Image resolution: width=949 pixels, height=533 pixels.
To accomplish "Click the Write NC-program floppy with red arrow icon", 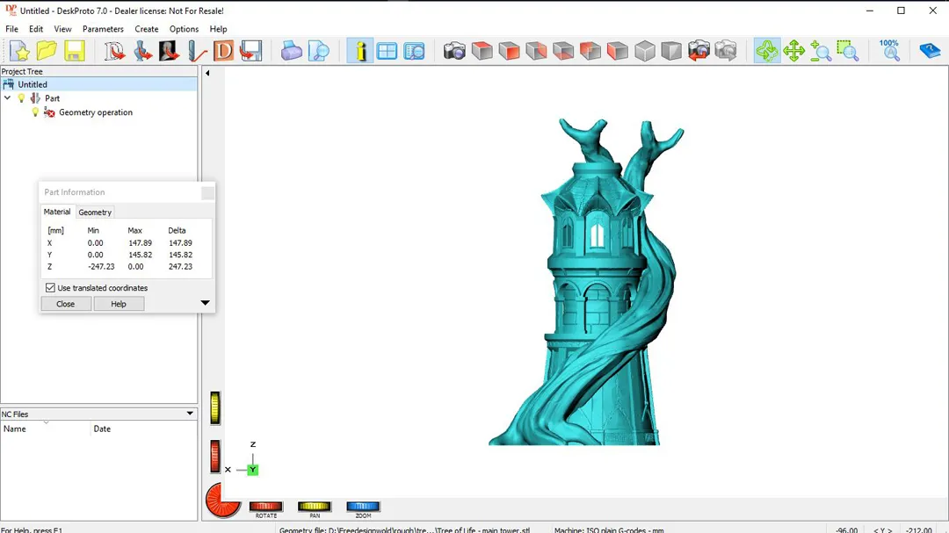I will [250, 51].
